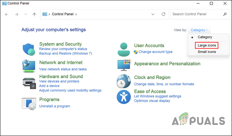The width and height of the screenshot is (232, 136).
Task: Open the Programs category
Action: [x=49, y=99]
